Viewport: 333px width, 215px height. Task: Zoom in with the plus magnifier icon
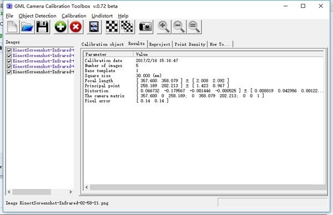pos(164,27)
